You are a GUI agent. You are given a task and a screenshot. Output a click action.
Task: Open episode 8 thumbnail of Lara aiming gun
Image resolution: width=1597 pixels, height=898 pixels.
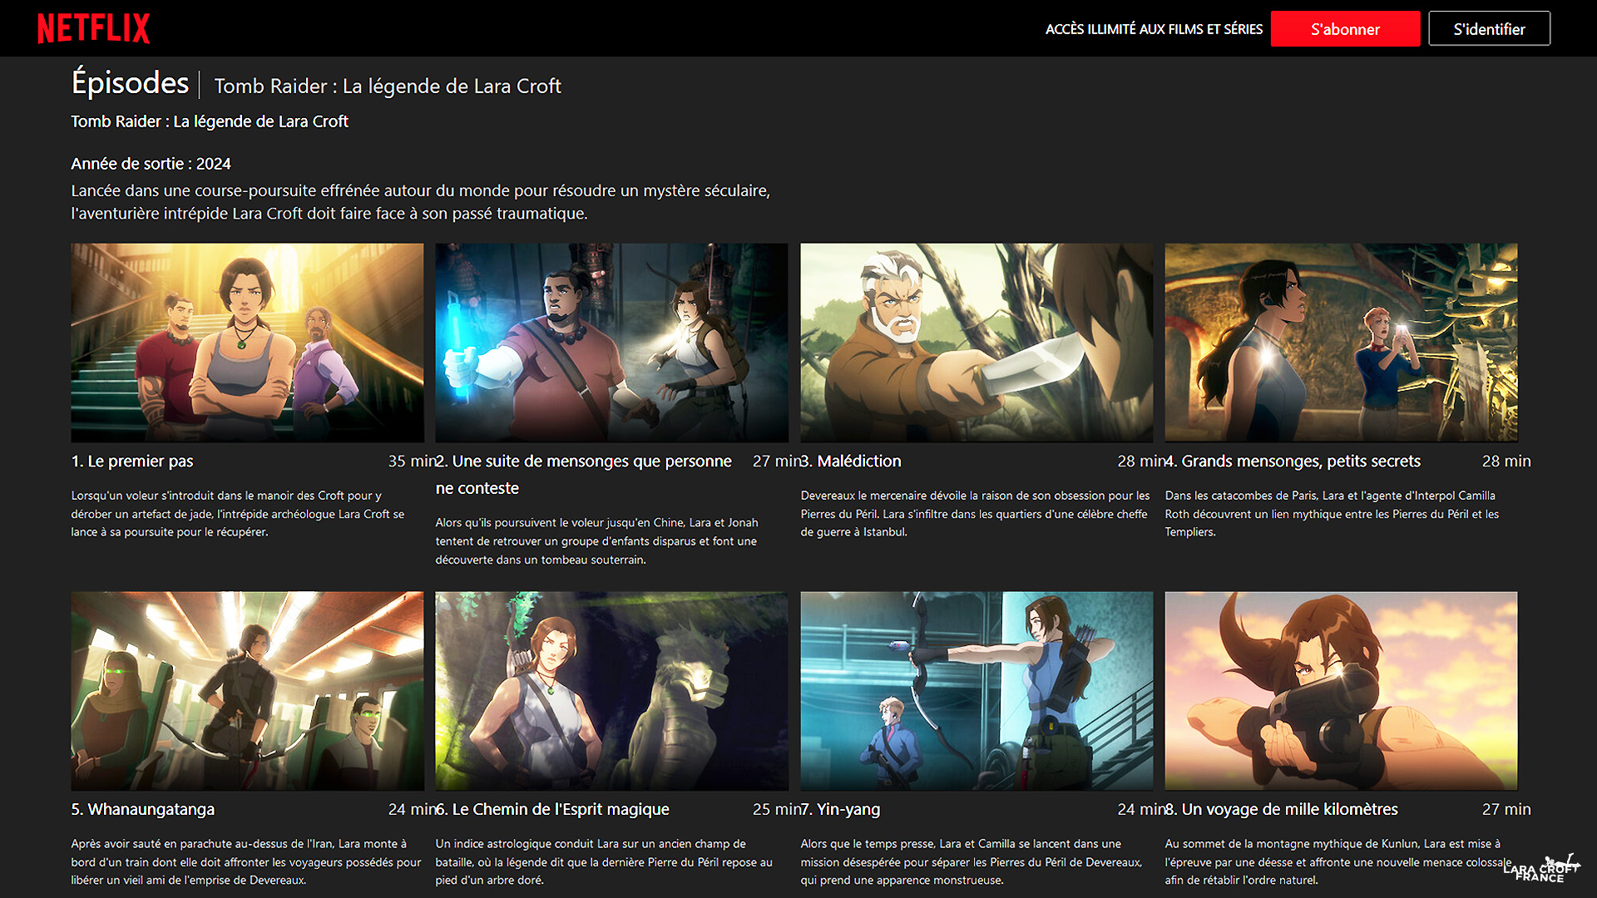(x=1340, y=690)
